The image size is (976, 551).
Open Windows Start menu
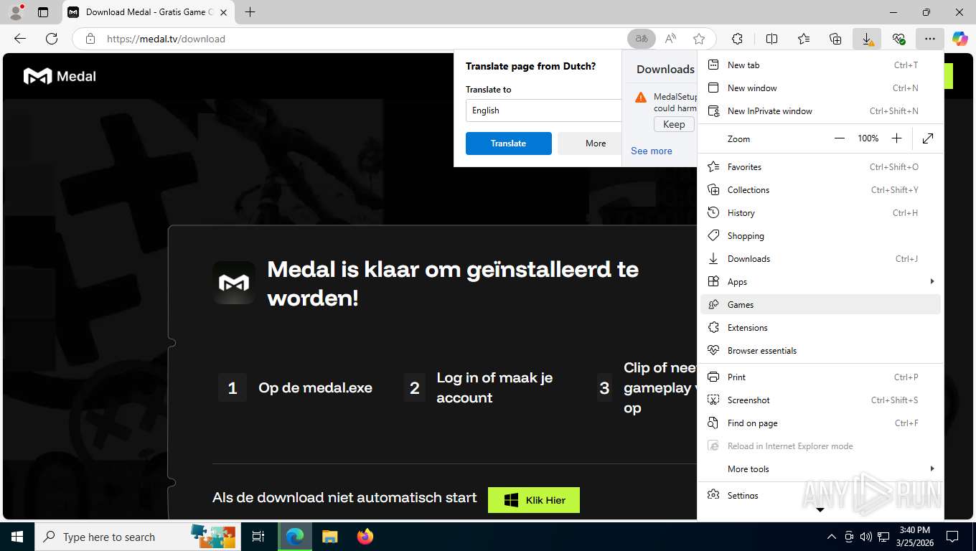point(17,537)
